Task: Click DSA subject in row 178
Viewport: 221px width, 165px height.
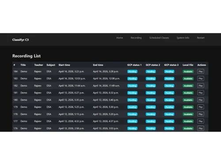Action: [49, 114]
